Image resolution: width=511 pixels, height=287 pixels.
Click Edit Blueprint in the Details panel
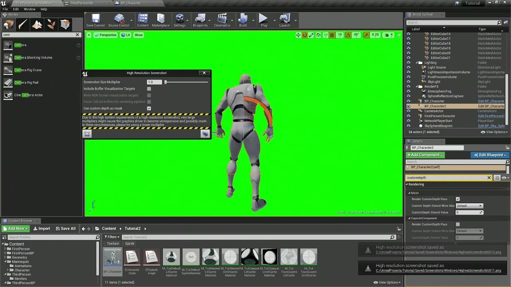(x=490, y=155)
